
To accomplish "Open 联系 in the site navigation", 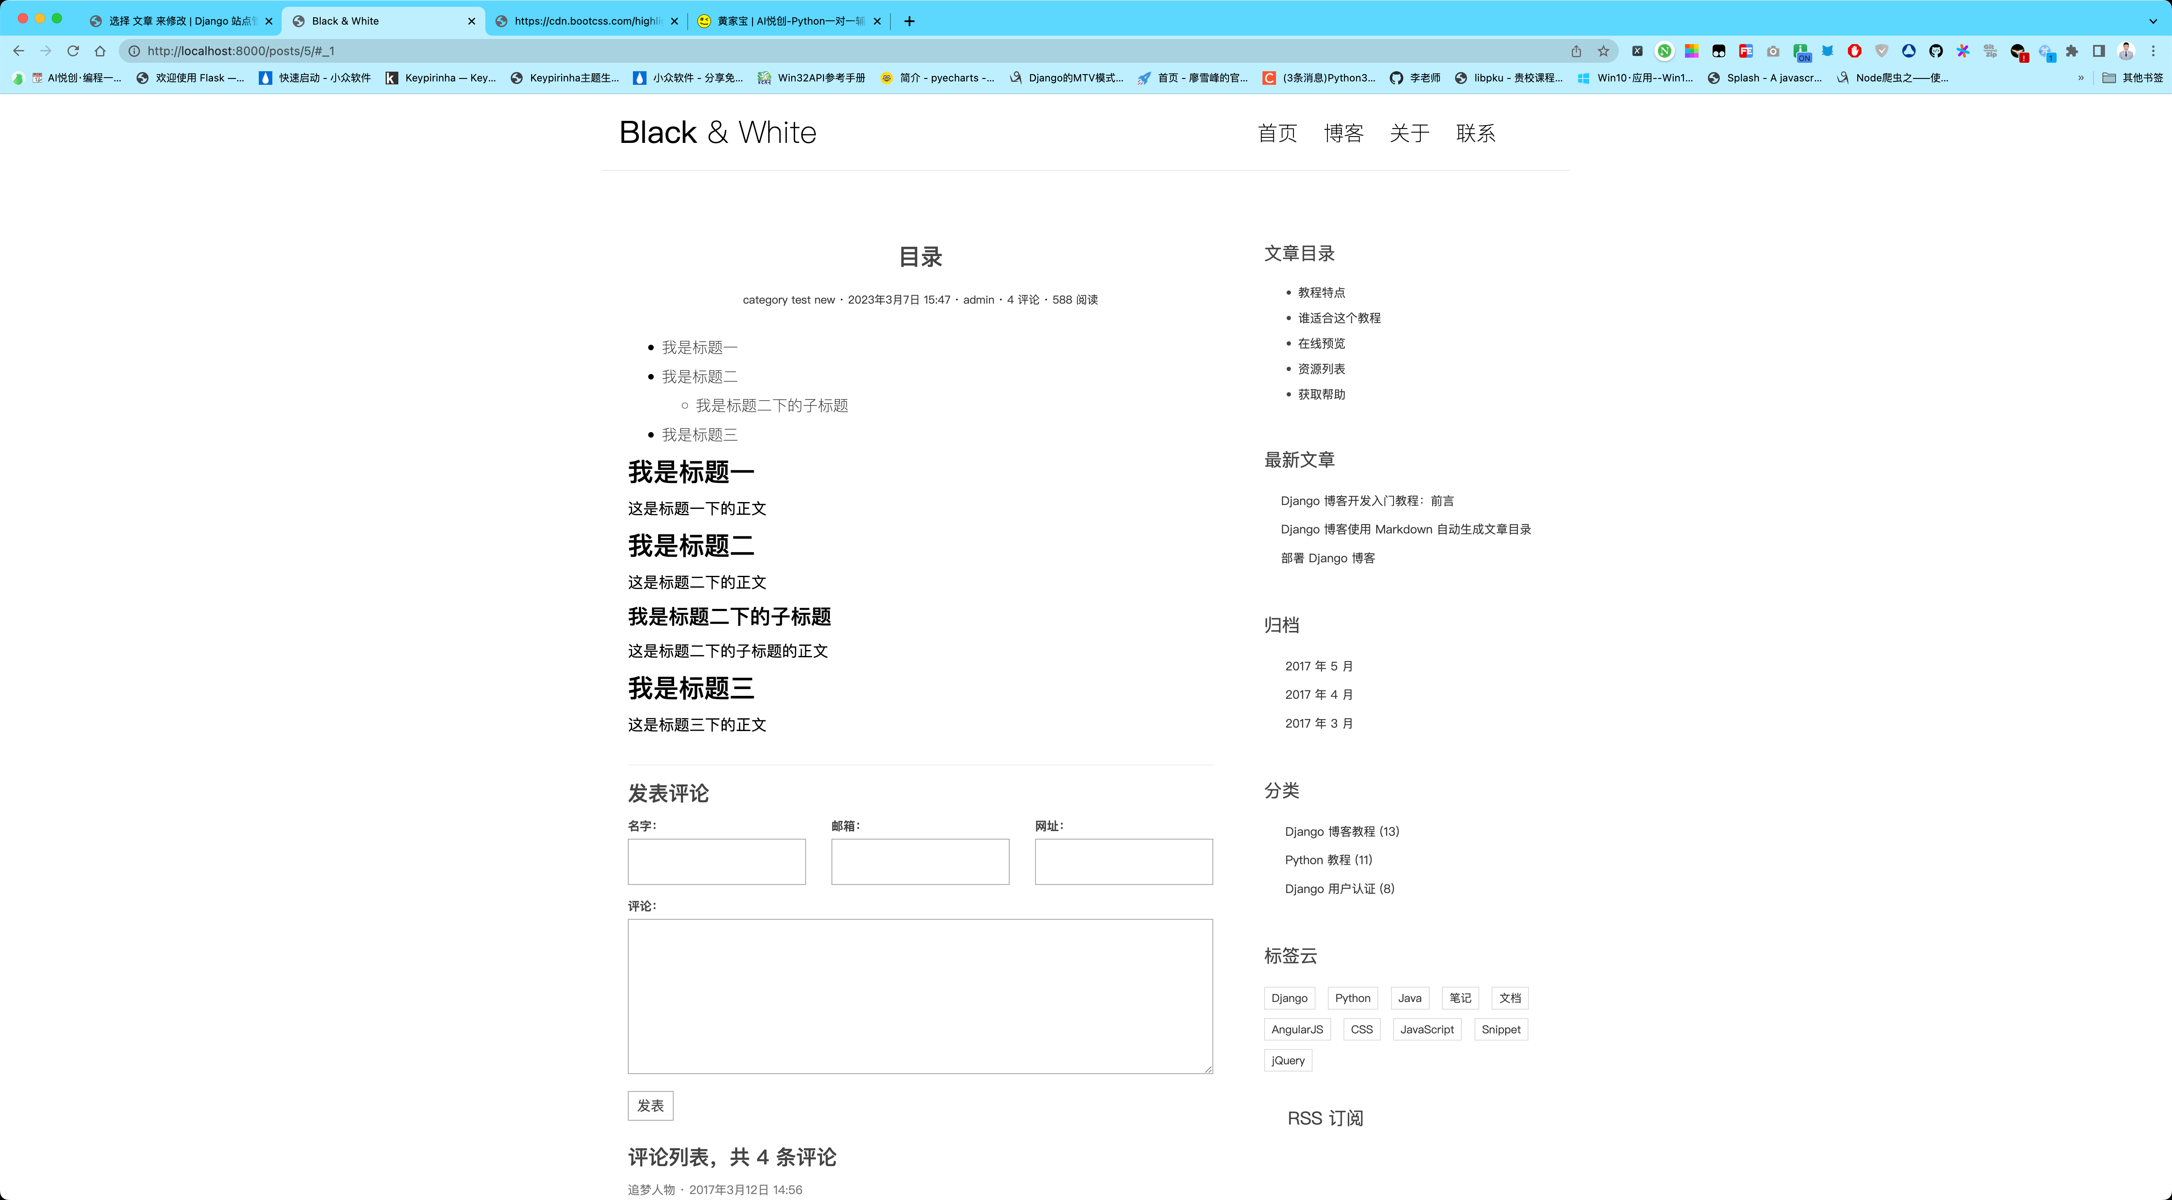I will pos(1475,133).
